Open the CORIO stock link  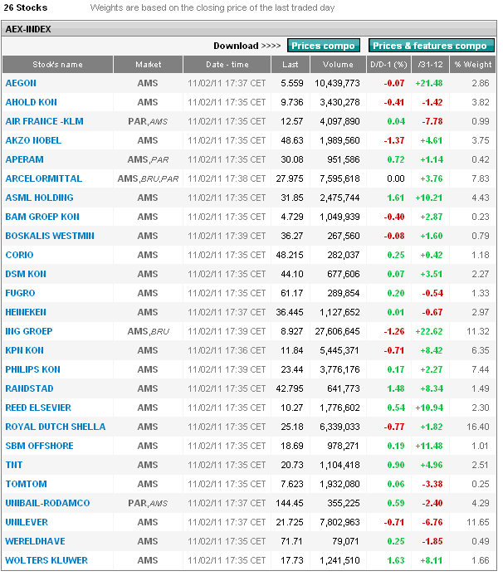(19, 256)
